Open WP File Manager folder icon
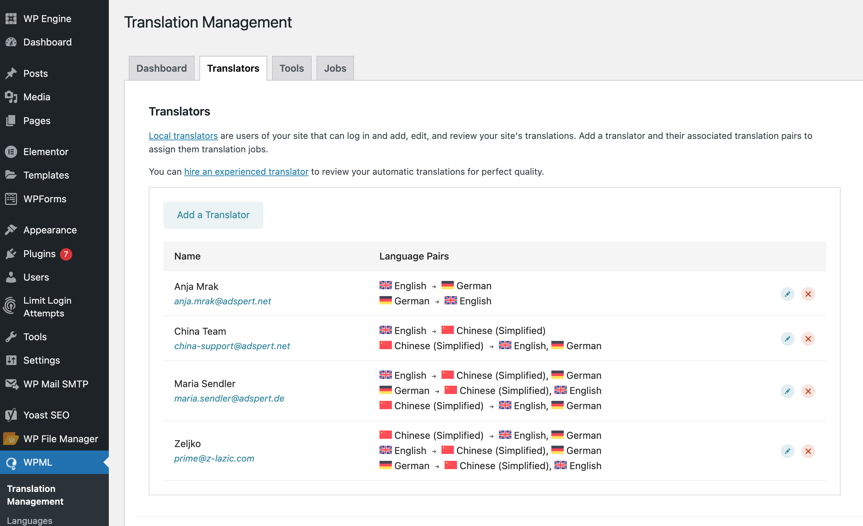 [11, 439]
